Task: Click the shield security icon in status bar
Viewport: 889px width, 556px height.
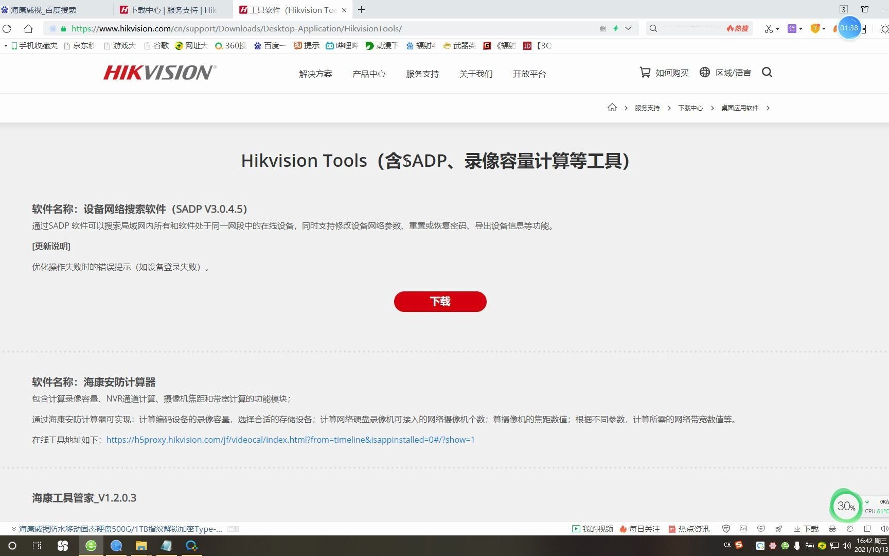Action: tap(726, 529)
